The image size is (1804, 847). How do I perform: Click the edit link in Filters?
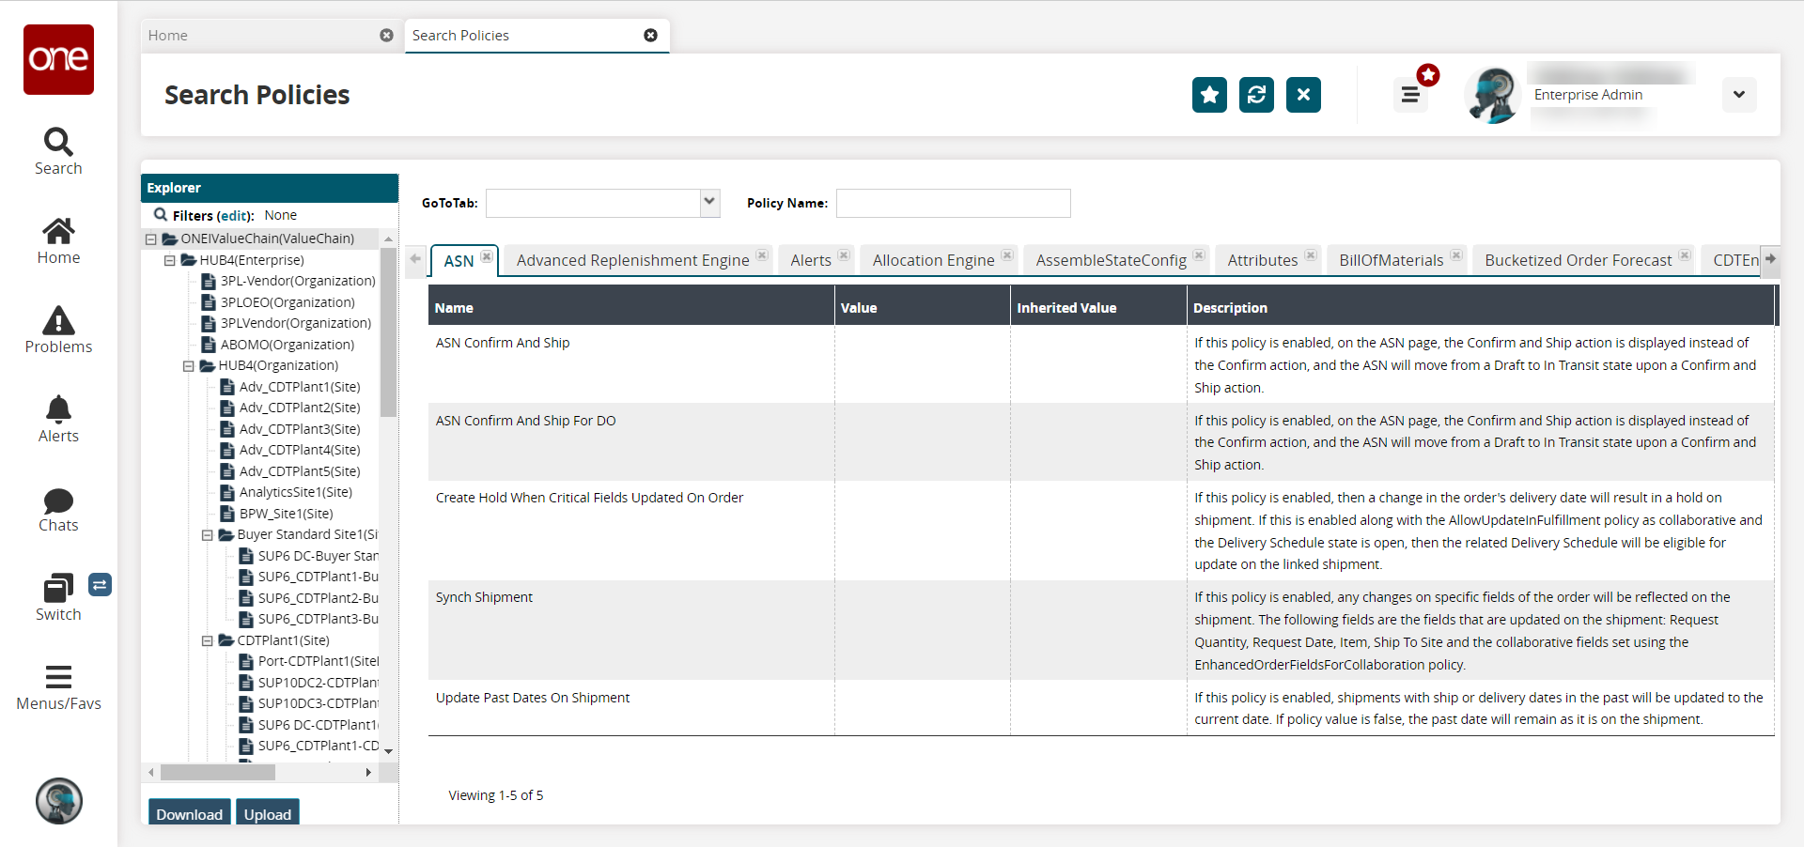click(x=234, y=216)
